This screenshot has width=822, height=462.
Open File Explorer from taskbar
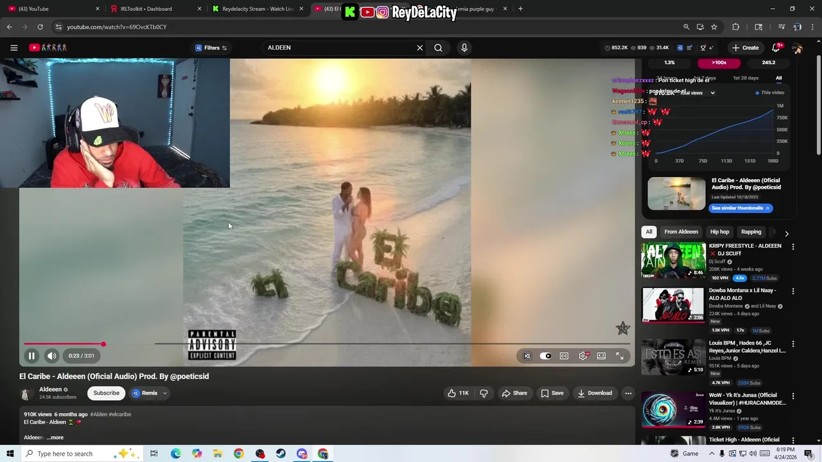pyautogui.click(x=218, y=454)
